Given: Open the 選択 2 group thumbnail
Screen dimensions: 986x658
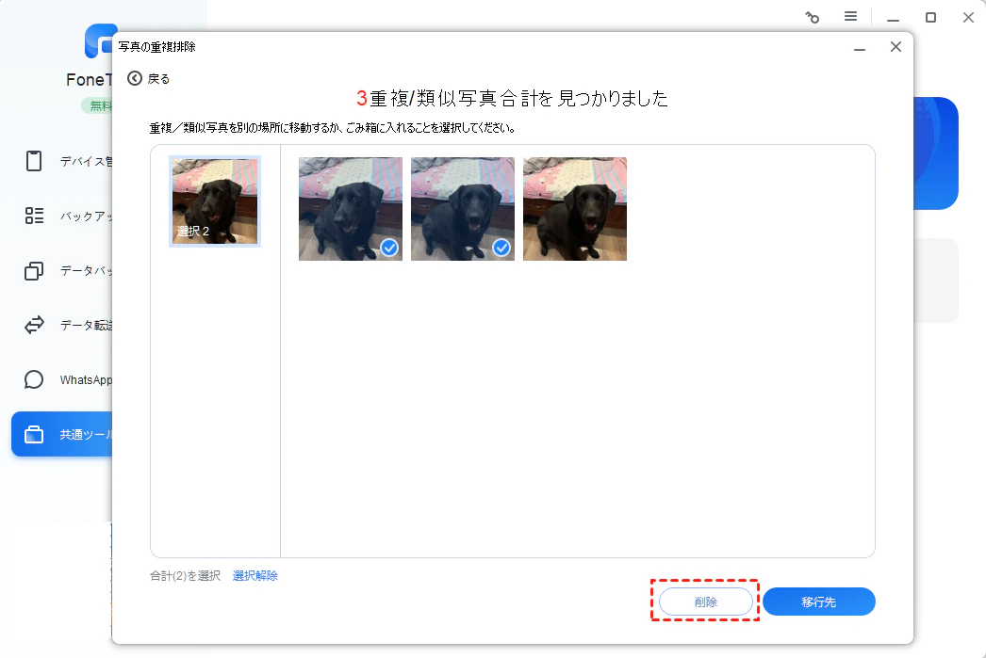Looking at the screenshot, I should pos(215,201).
